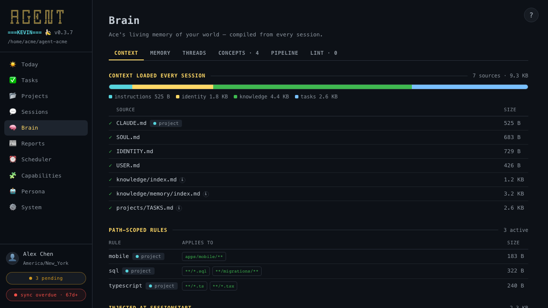
Task: Click the checkmark beside IDENTITY.md
Action: (110, 151)
